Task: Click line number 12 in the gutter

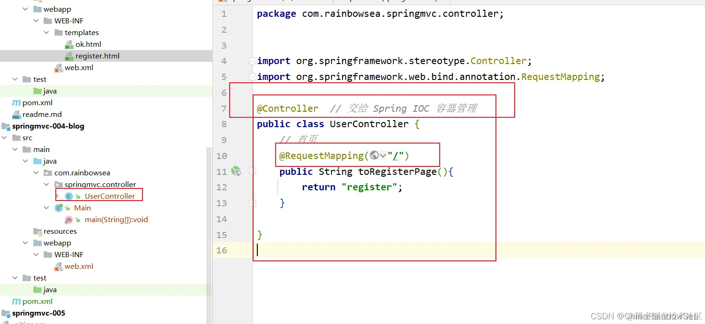Action: 221,187
